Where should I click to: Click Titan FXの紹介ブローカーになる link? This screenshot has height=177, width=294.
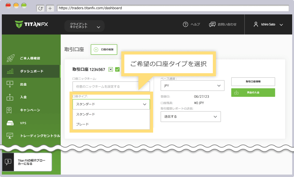click(x=32, y=162)
